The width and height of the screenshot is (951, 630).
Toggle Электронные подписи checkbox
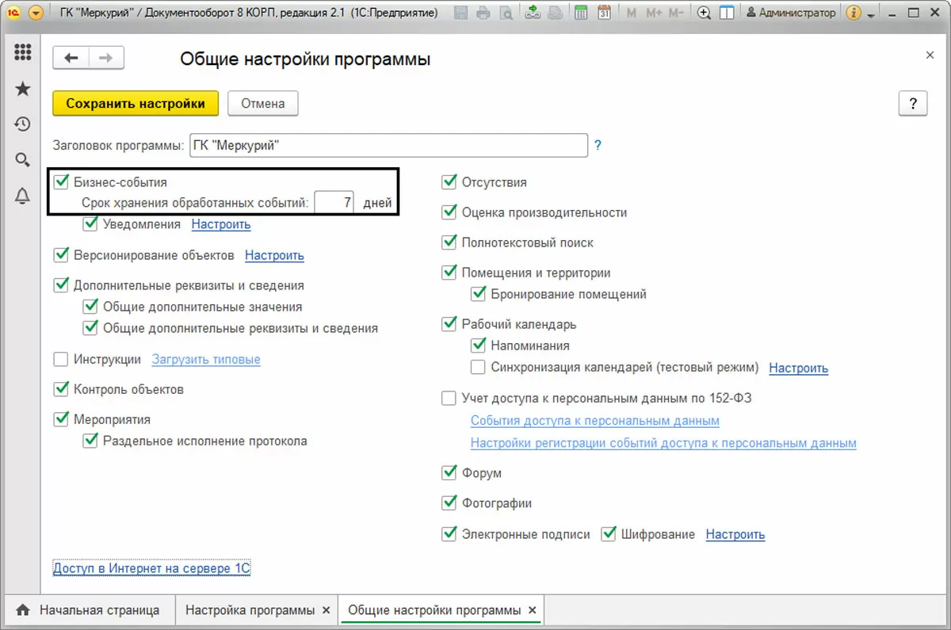449,534
